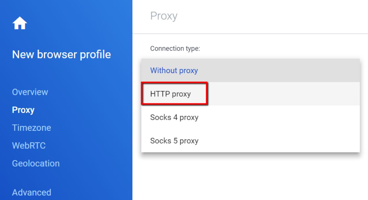Choose Socks 5 proxy option
The width and height of the screenshot is (368, 200).
tap(174, 141)
